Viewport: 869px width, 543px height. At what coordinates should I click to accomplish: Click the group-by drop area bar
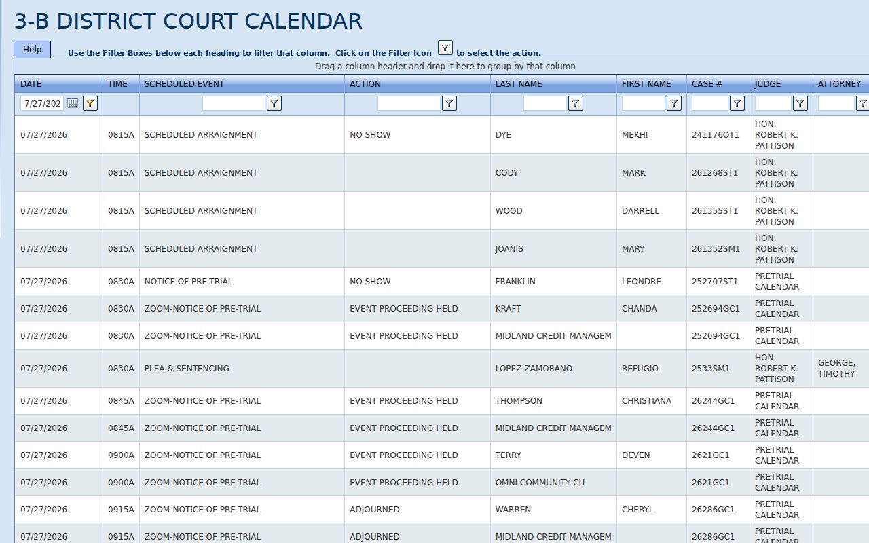(441, 67)
